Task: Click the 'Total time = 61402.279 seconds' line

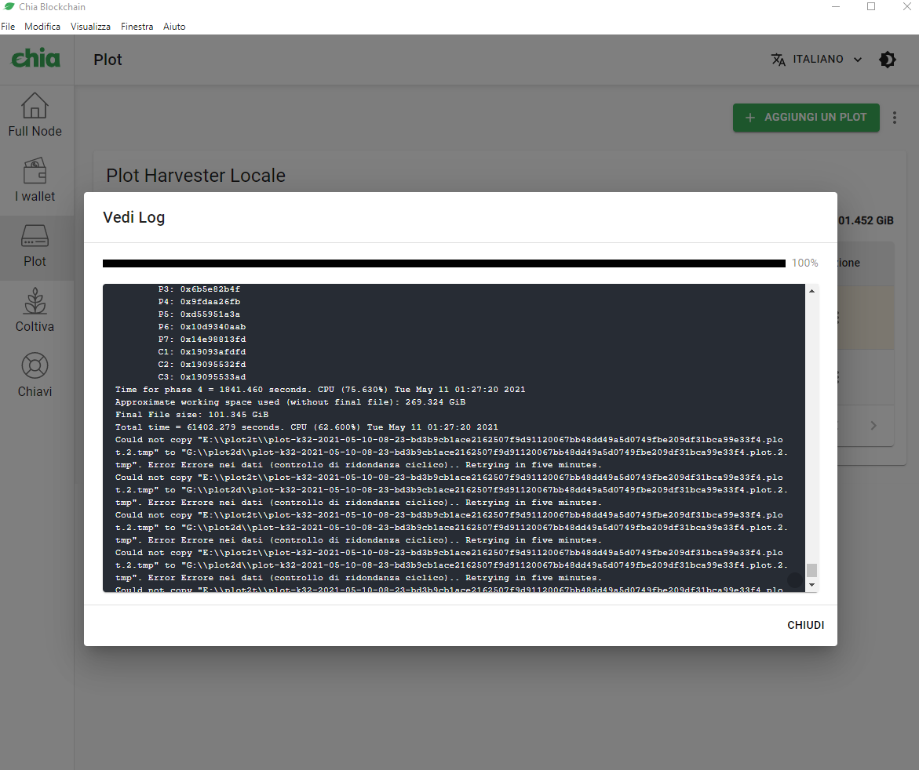Action: point(307,427)
